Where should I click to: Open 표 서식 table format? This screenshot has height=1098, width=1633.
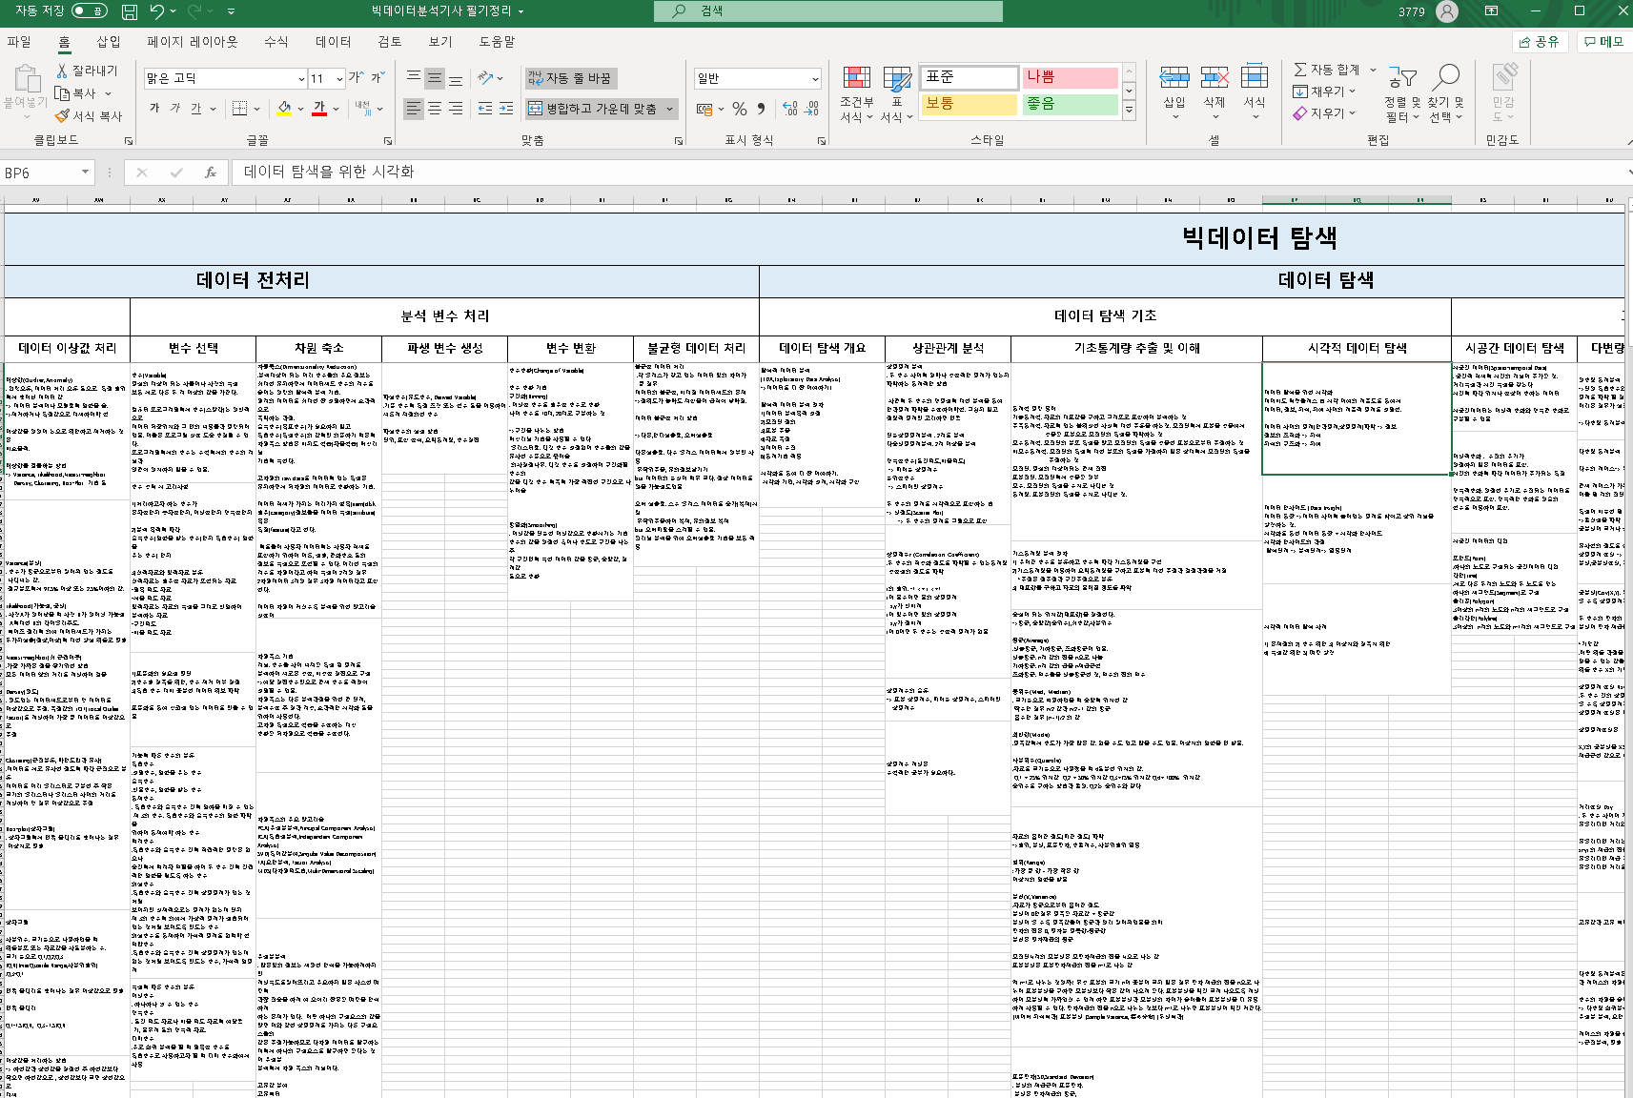point(896,94)
